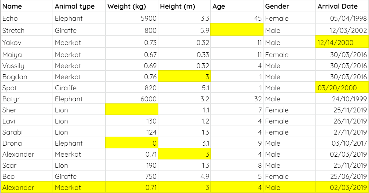Click the highlighted date 03/20/2000

pyautogui.click(x=341, y=88)
